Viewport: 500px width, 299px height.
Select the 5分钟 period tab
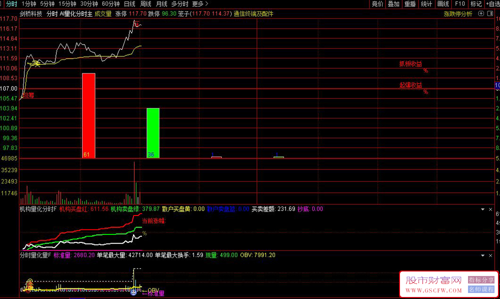pos(47,4)
